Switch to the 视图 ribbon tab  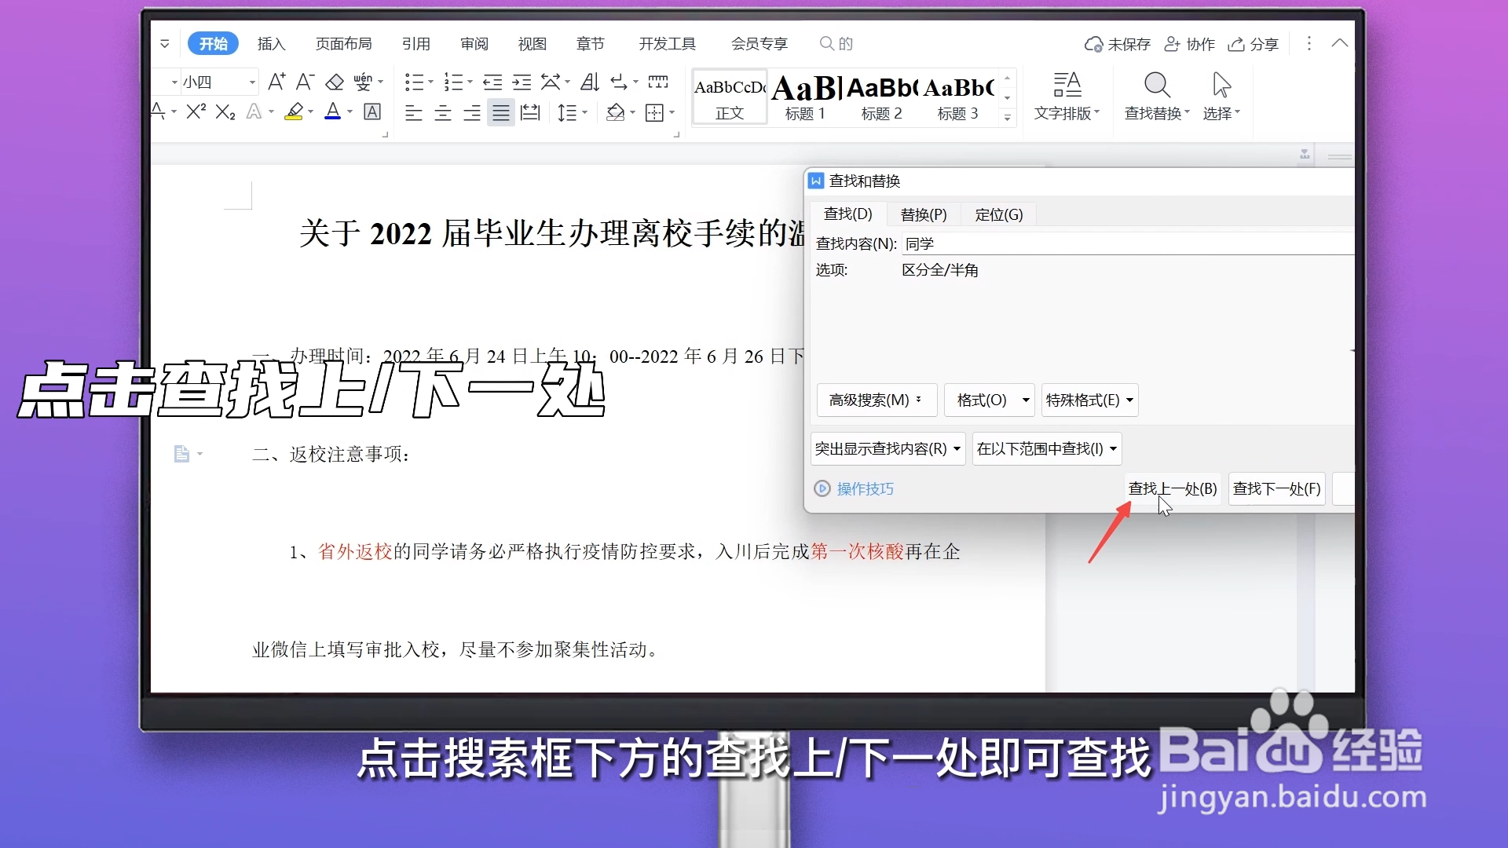[533, 44]
